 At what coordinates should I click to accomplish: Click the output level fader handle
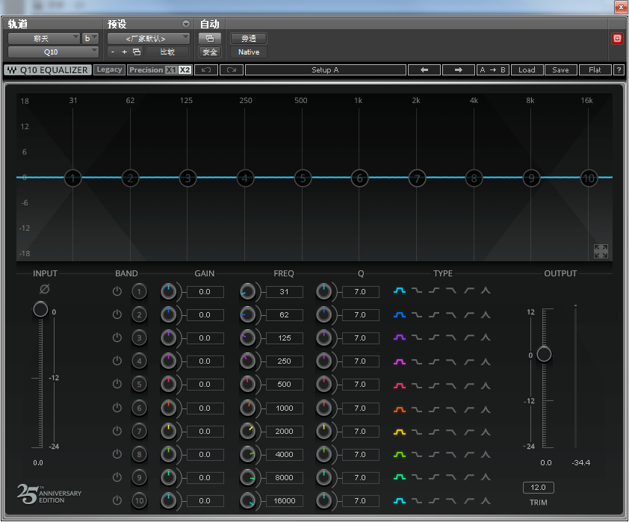(x=544, y=354)
